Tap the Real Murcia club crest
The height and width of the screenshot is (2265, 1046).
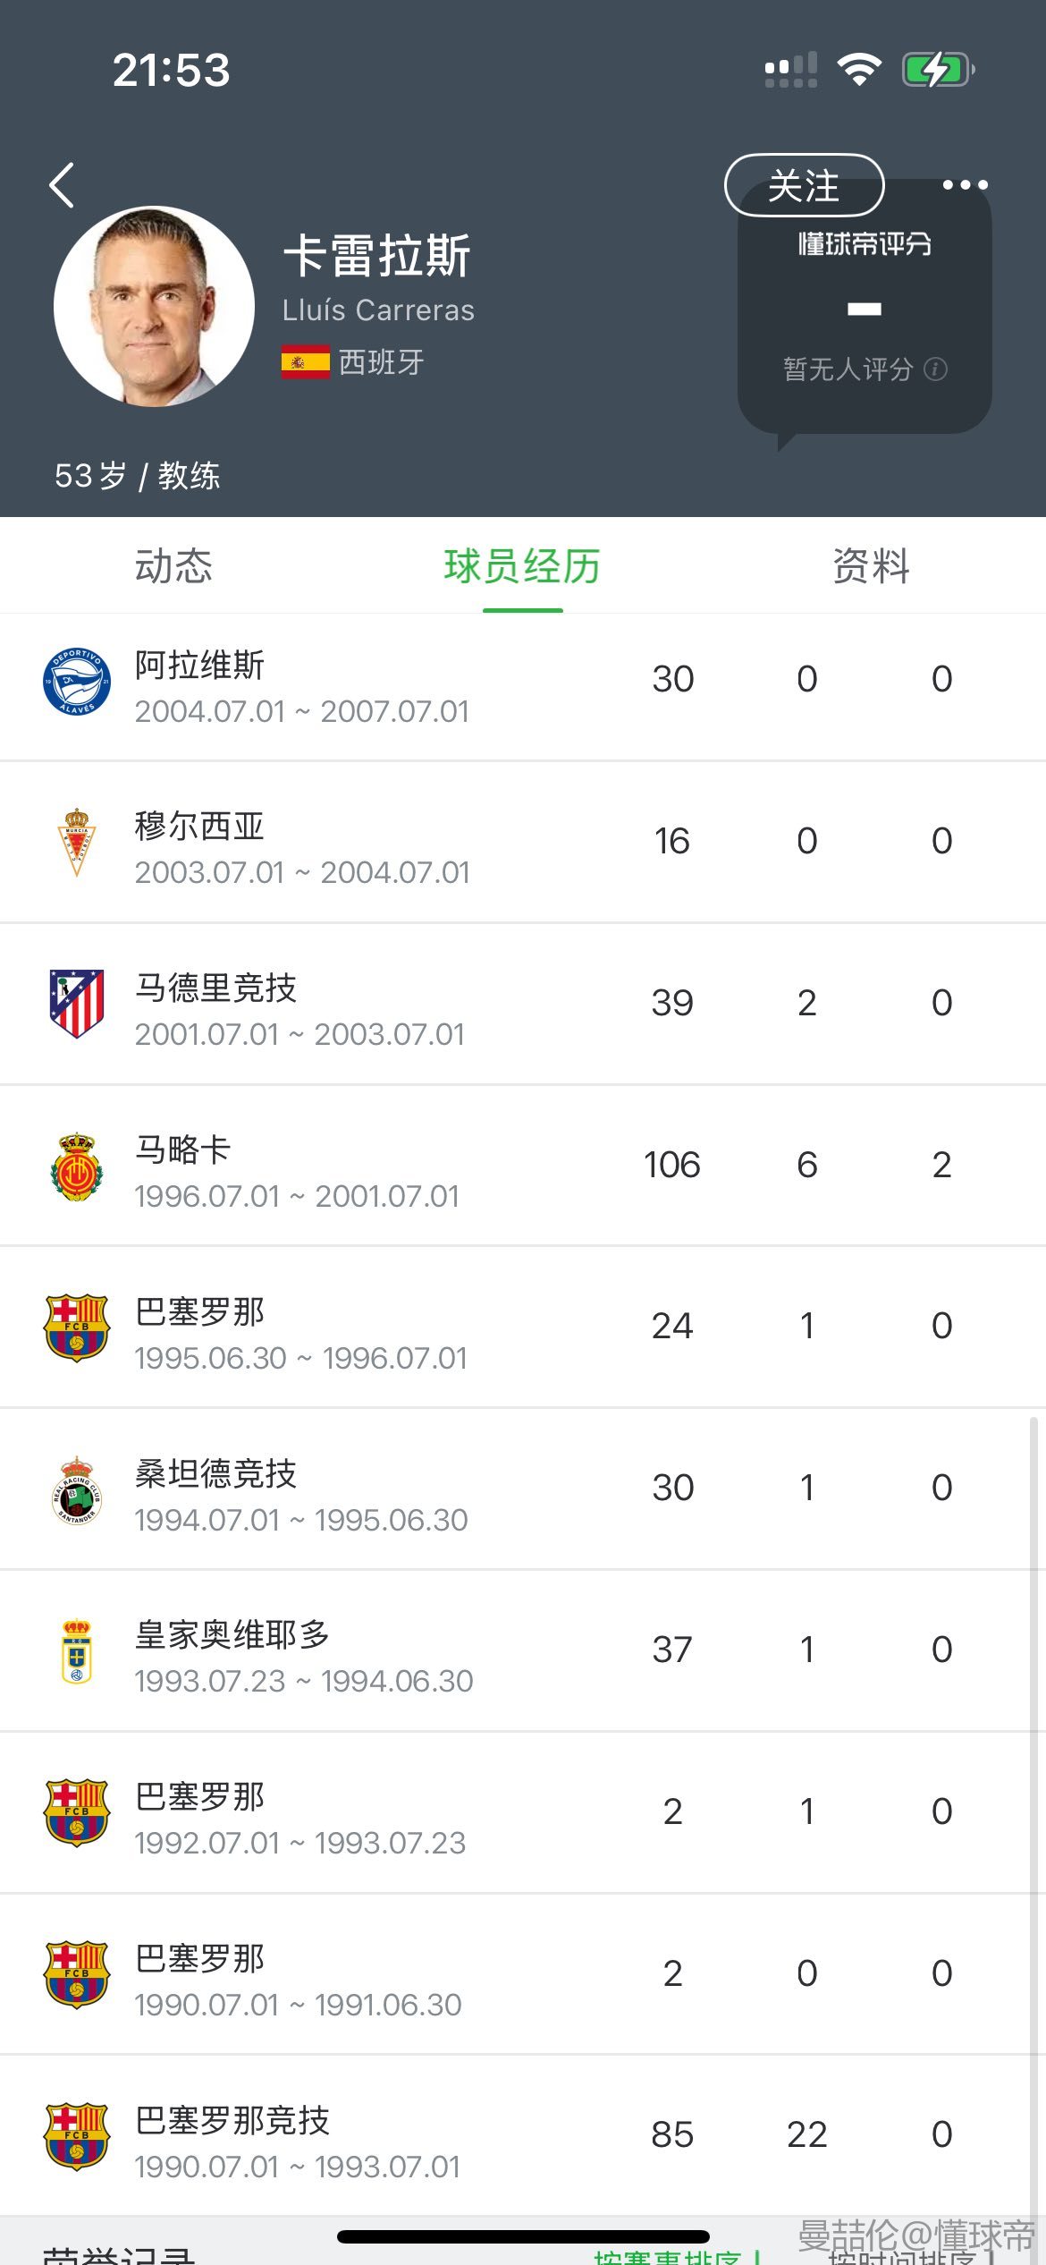click(77, 842)
